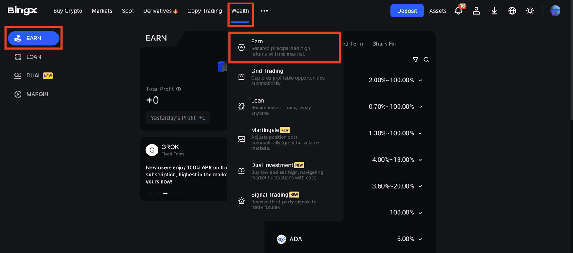Select DUAL in the sidebar
The width and height of the screenshot is (573, 253).
[x=34, y=76]
